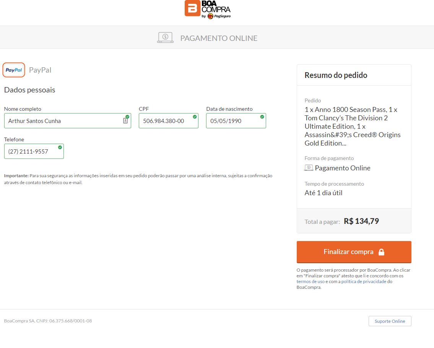Click the laptop payment icon beside Pagamento Online header
The image size is (434, 348).
coord(165,37)
